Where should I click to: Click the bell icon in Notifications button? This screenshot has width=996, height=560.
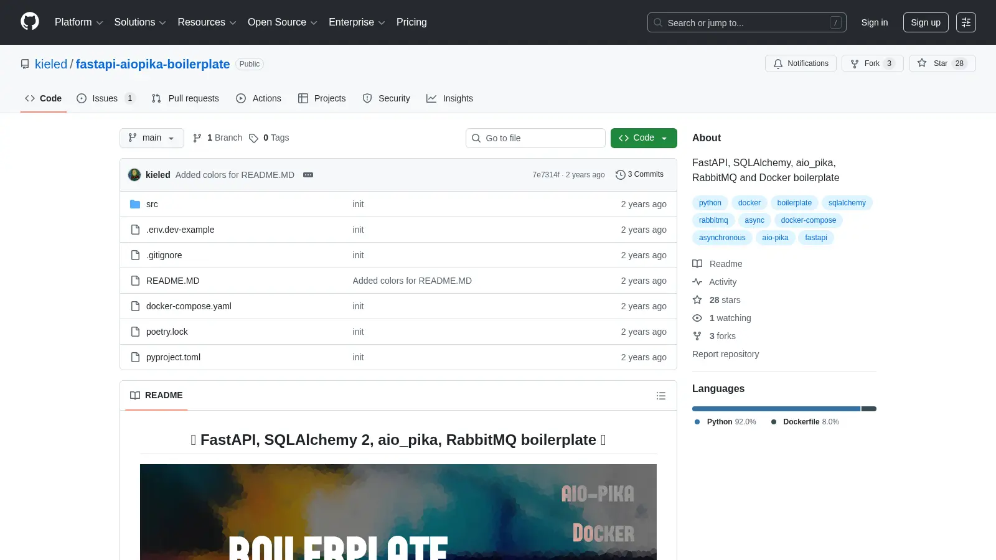tap(778, 63)
